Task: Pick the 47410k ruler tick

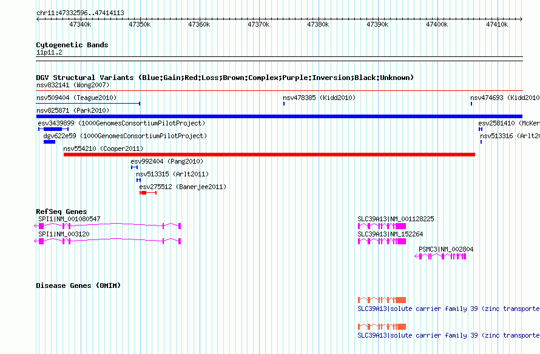Action: [497, 24]
